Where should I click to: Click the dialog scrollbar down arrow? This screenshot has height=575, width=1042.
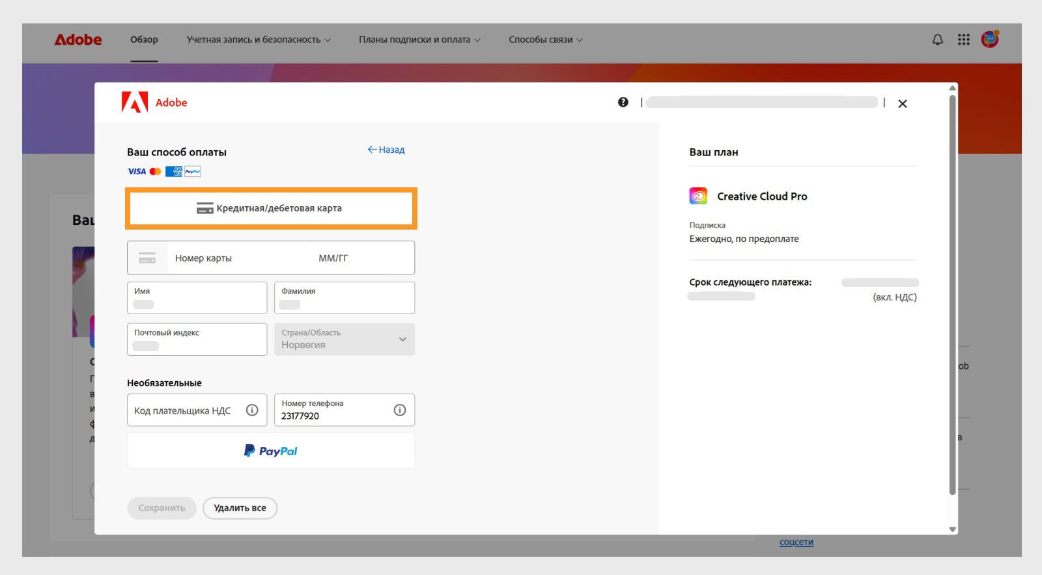953,529
